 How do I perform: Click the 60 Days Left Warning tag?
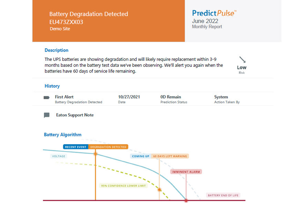[170, 156]
